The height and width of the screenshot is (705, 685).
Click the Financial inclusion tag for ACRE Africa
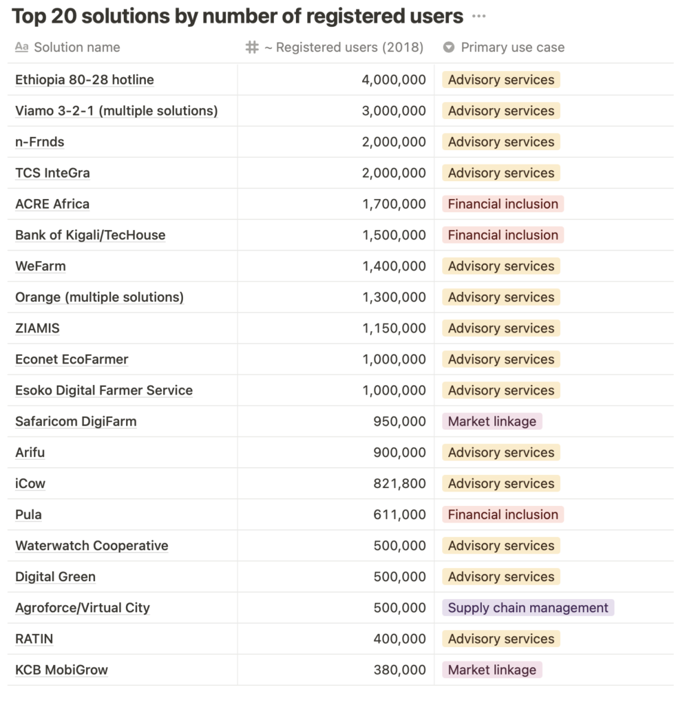pos(503,204)
